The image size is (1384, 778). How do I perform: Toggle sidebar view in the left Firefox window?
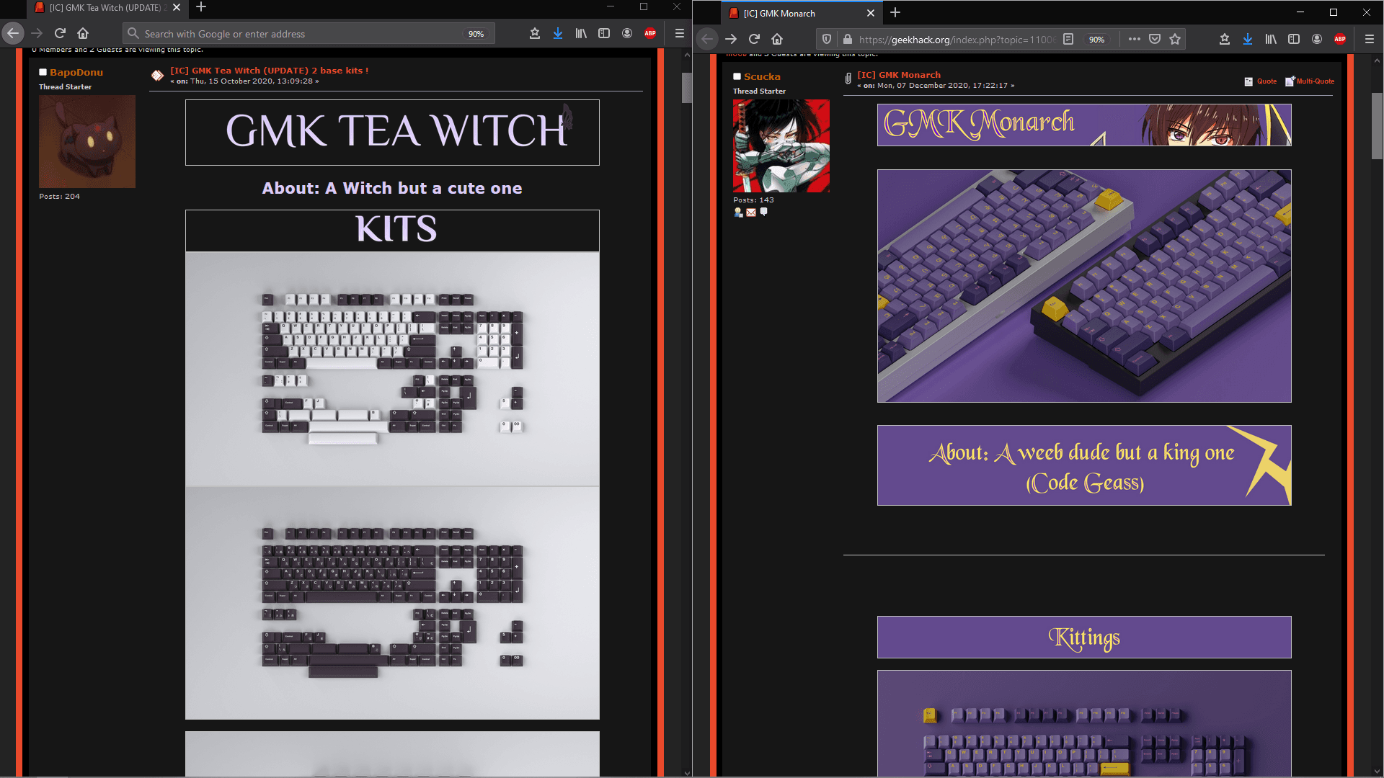tap(604, 34)
